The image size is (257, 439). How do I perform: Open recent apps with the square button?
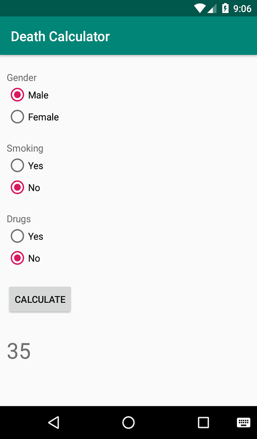tap(203, 422)
